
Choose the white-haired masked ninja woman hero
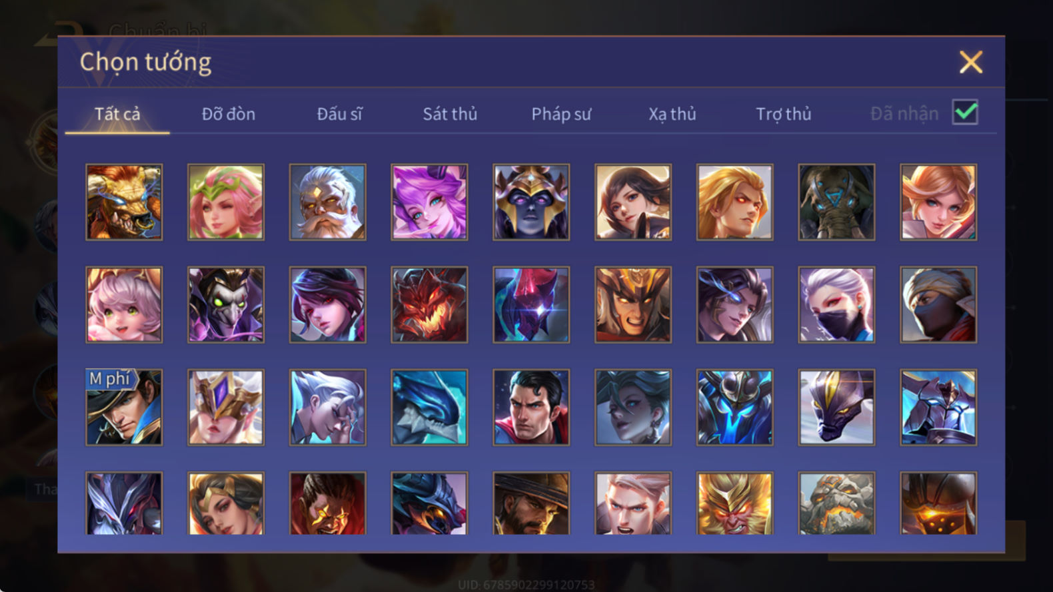point(836,305)
